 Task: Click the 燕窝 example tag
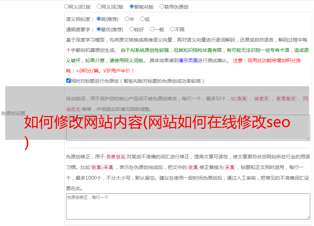click(x=242, y=99)
